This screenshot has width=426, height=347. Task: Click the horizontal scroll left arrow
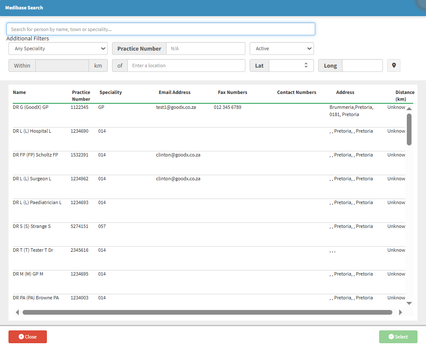[17, 312]
